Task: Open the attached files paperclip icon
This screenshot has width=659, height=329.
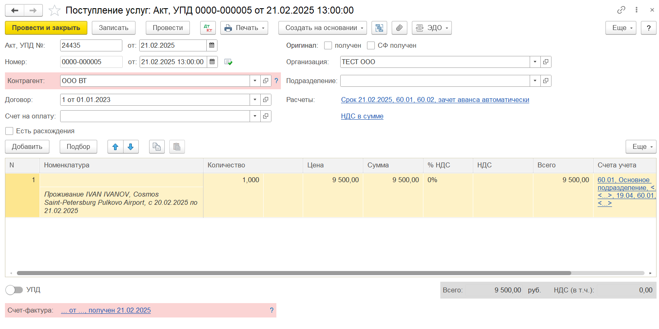Action: click(x=399, y=28)
